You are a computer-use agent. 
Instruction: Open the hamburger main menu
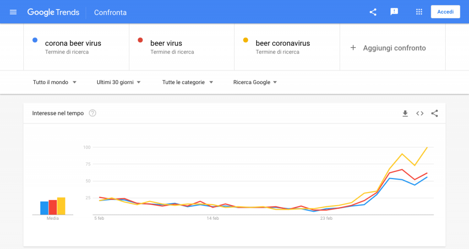point(13,12)
